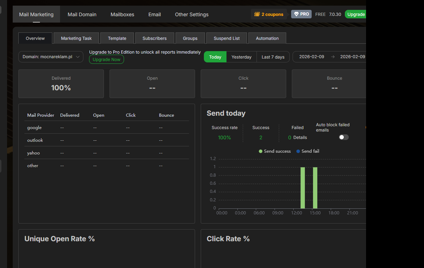This screenshot has height=268, width=424.
Task: Toggle the blue Send fail legend dot
Action: tap(298, 151)
